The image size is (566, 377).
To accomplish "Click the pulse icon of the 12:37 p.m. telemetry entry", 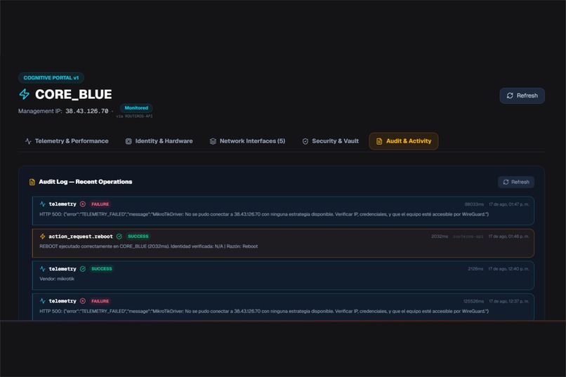I will click(x=43, y=301).
